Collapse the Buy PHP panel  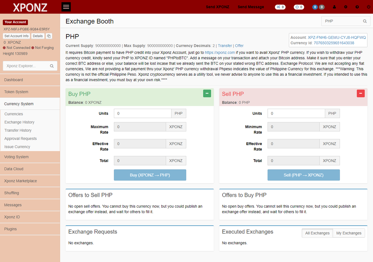[x=207, y=93]
